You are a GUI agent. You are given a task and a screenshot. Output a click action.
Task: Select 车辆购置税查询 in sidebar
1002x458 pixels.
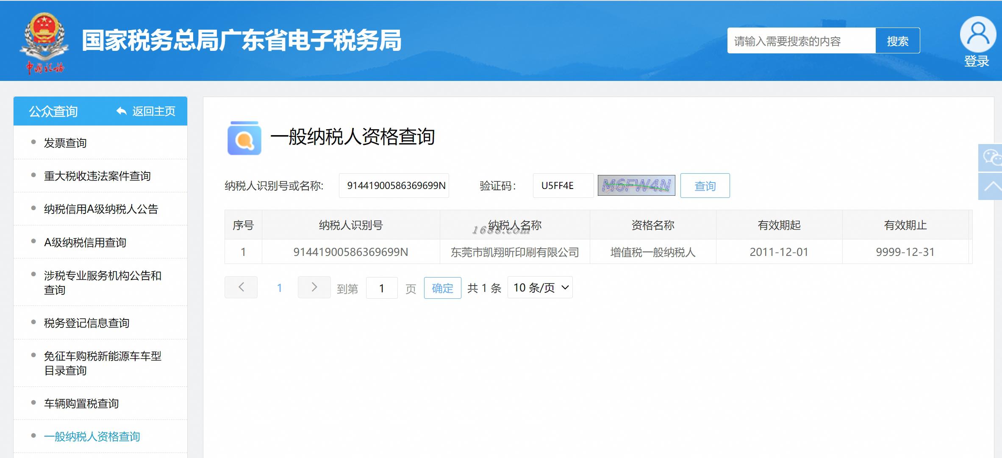tap(81, 403)
